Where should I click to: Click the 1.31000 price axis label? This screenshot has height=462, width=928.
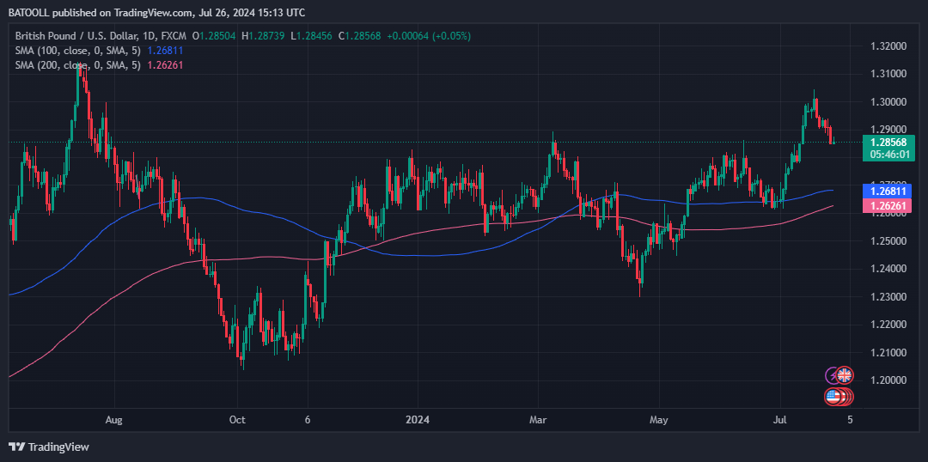[x=888, y=74]
